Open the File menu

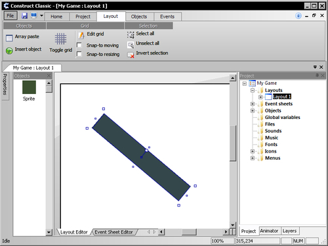pyautogui.click(x=10, y=16)
